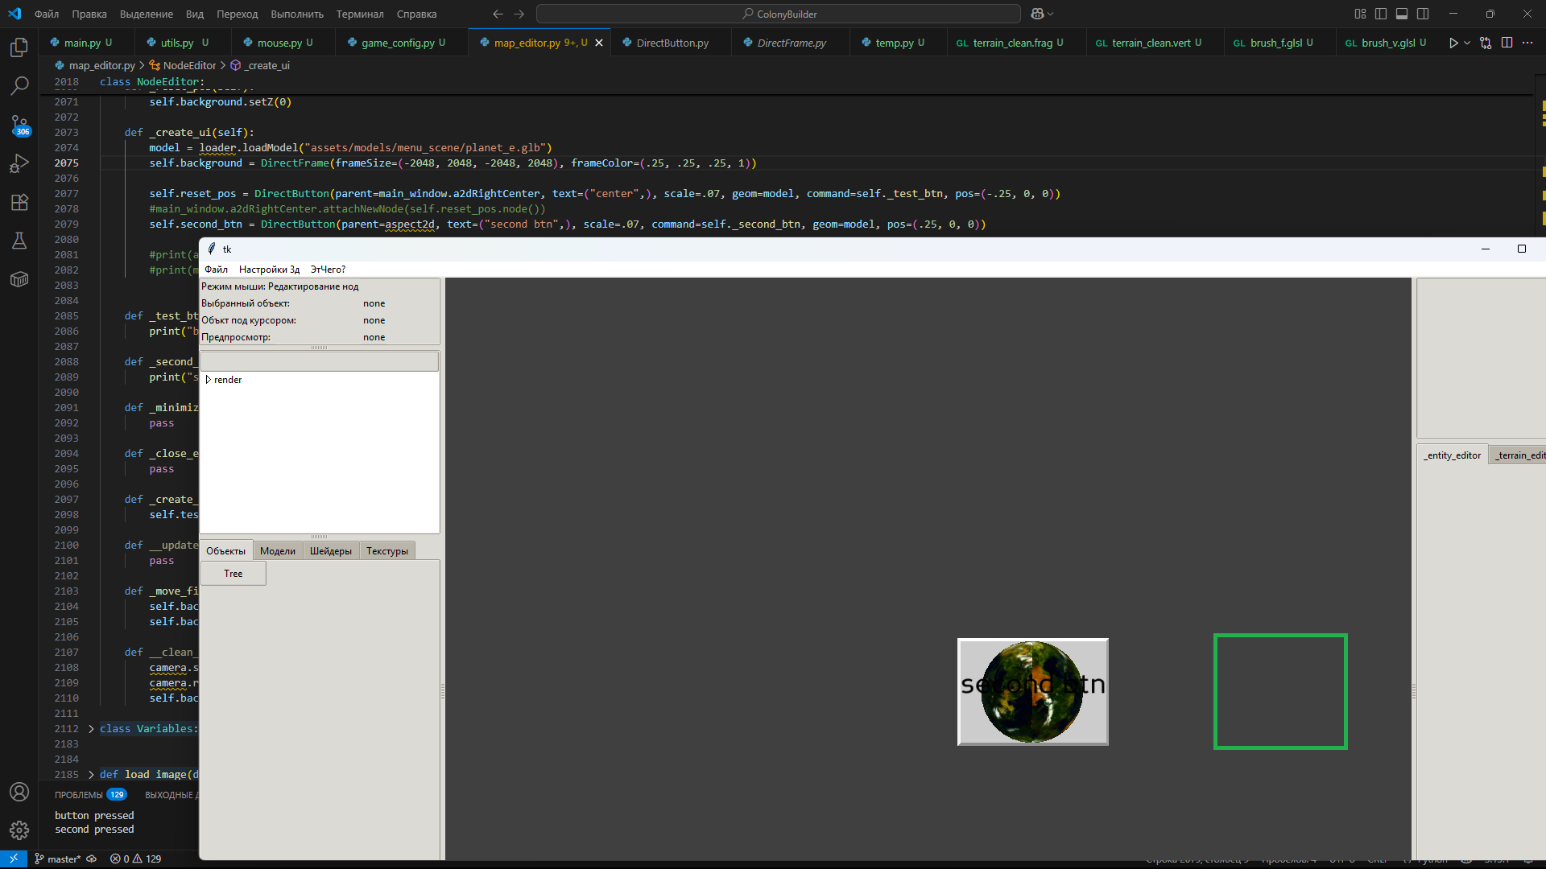Image resolution: width=1546 pixels, height=869 pixels.
Task: Open the Extensions view icon
Action: (19, 202)
